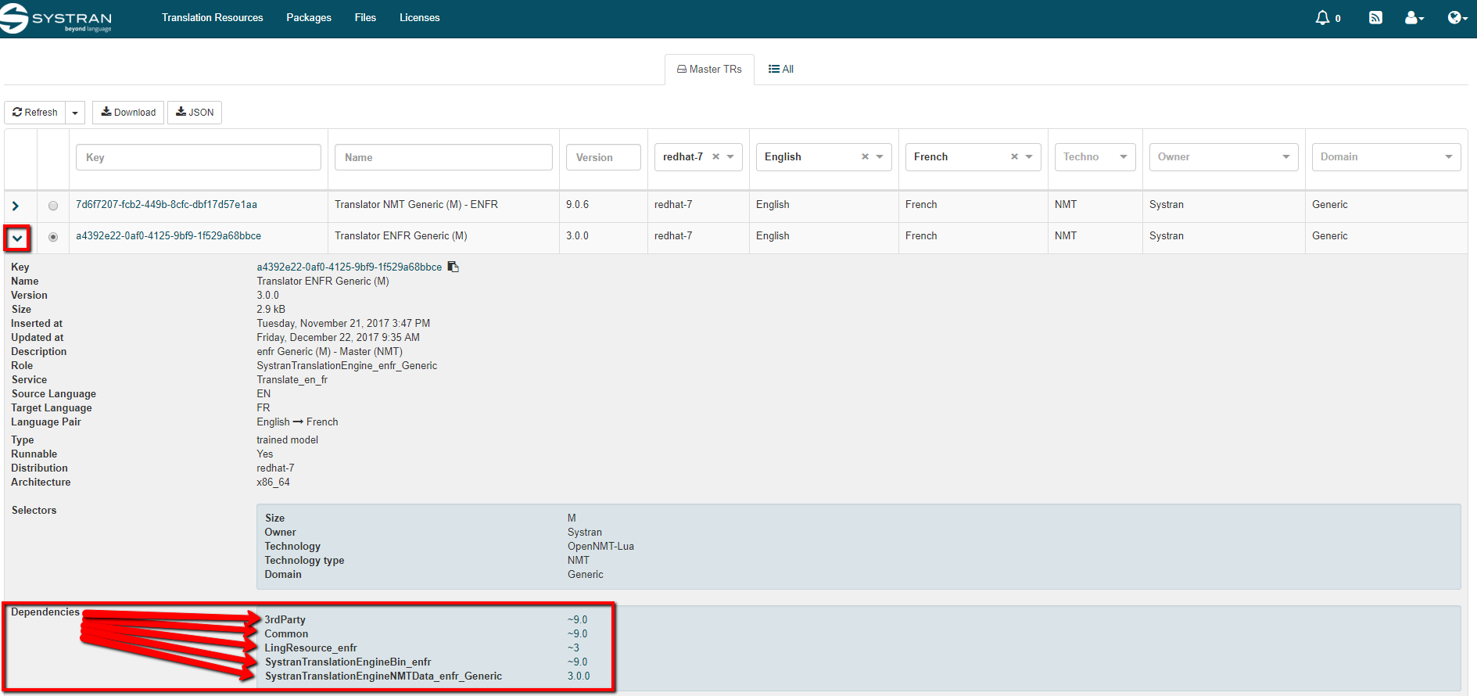1477x696 pixels.
Task: Click dependency 'Common'
Action: coord(286,633)
